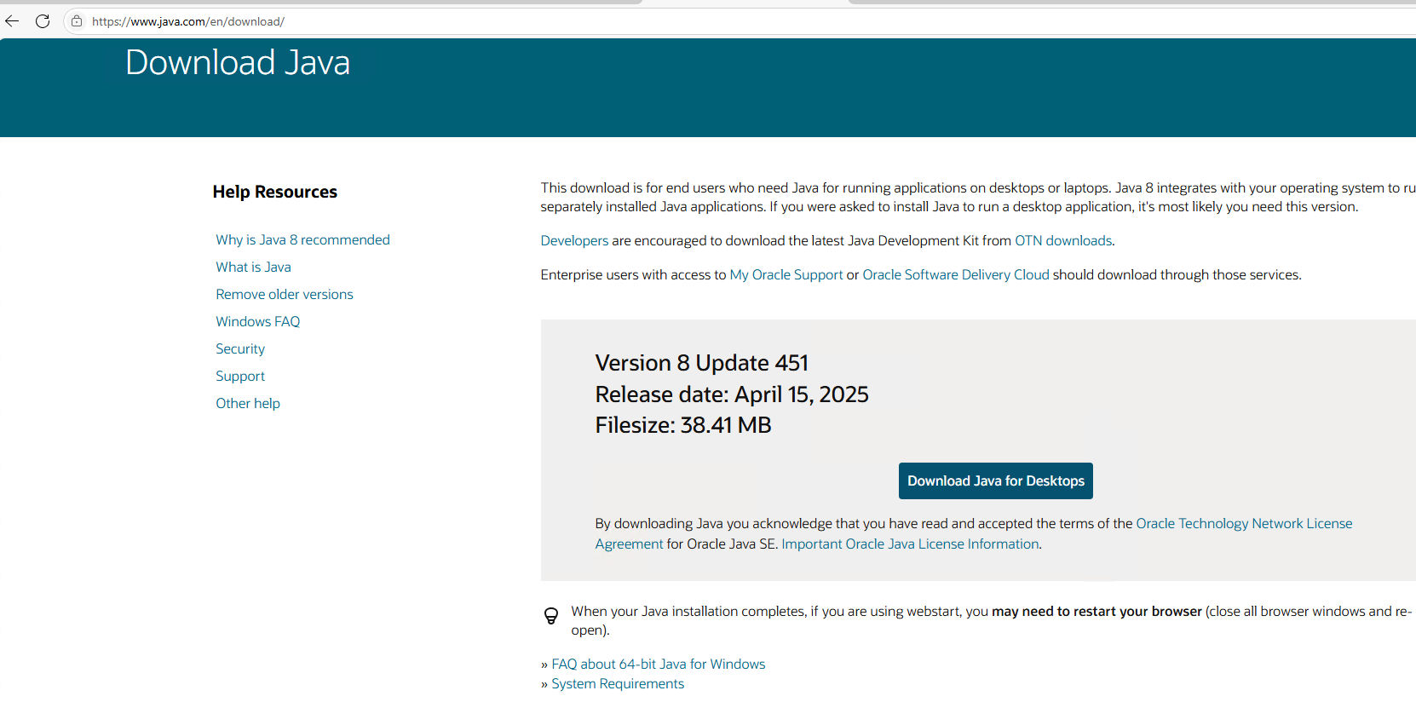Select 'Release date: April 15, 2025' text
The image size is (1416, 702).
(x=732, y=394)
